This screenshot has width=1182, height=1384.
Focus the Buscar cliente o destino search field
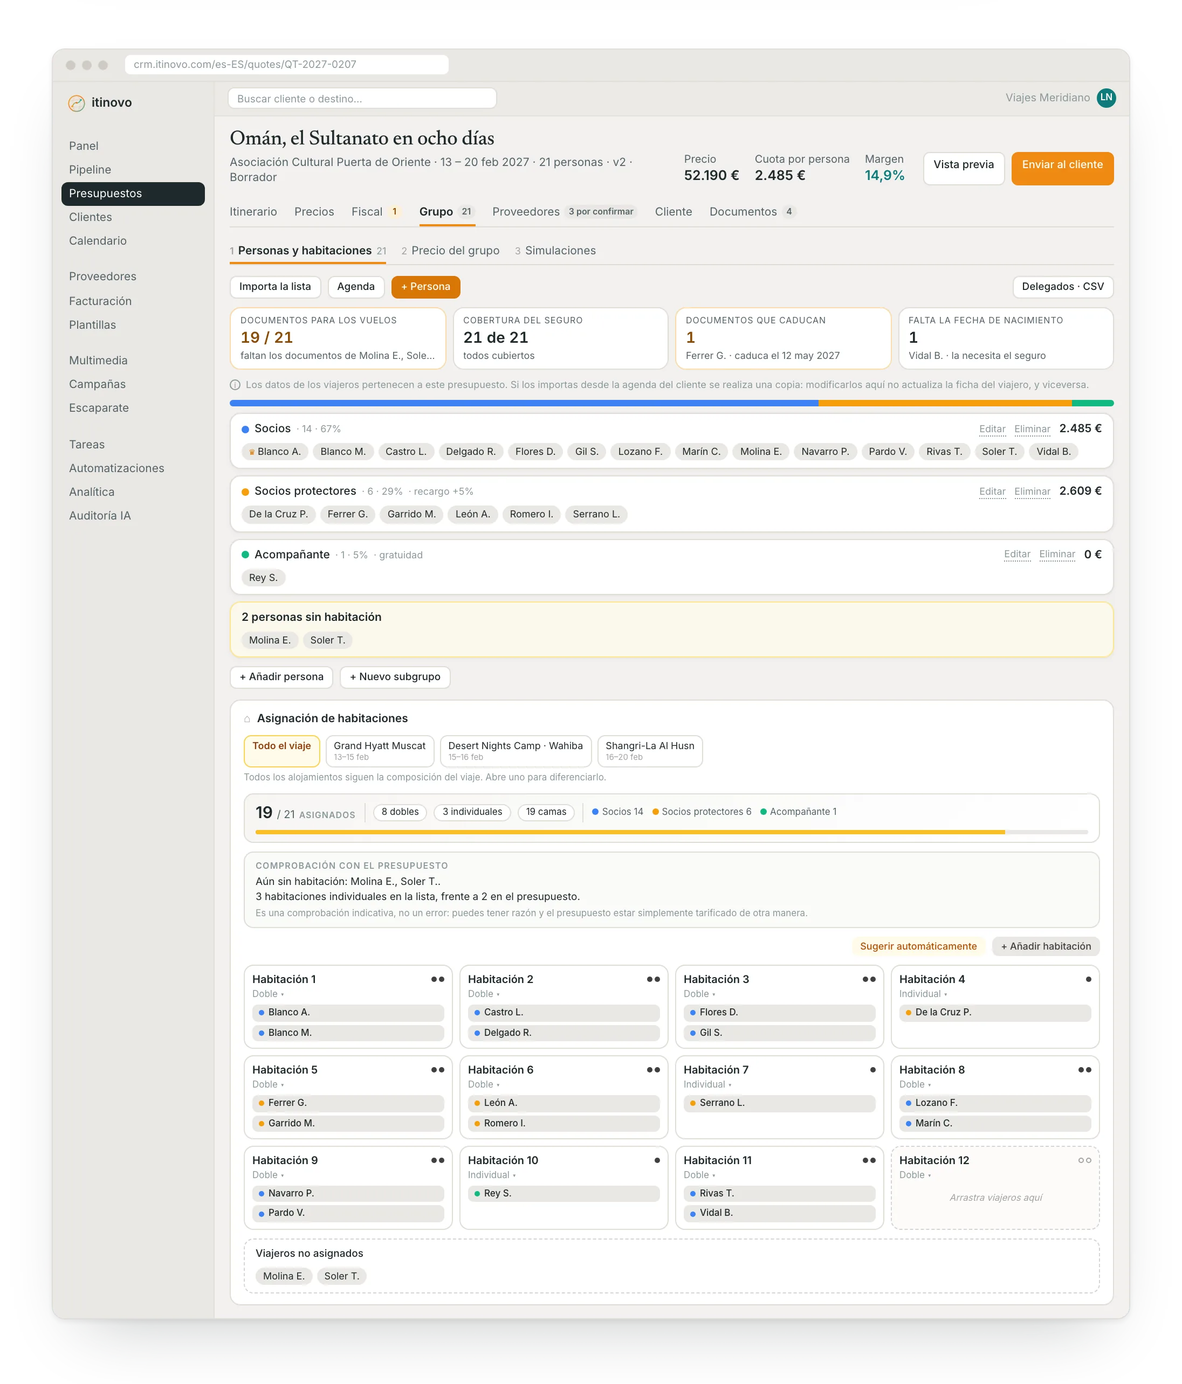pyautogui.click(x=362, y=99)
